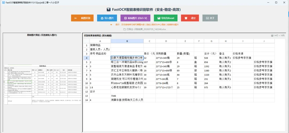Select cell 序号 物品名称
The width and height of the screenshot is (289, 133).
click(100, 54)
